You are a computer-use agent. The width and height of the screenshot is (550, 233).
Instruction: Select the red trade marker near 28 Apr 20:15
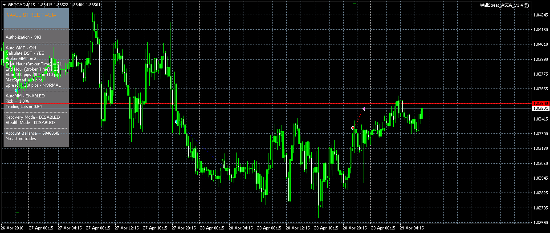tap(353, 128)
